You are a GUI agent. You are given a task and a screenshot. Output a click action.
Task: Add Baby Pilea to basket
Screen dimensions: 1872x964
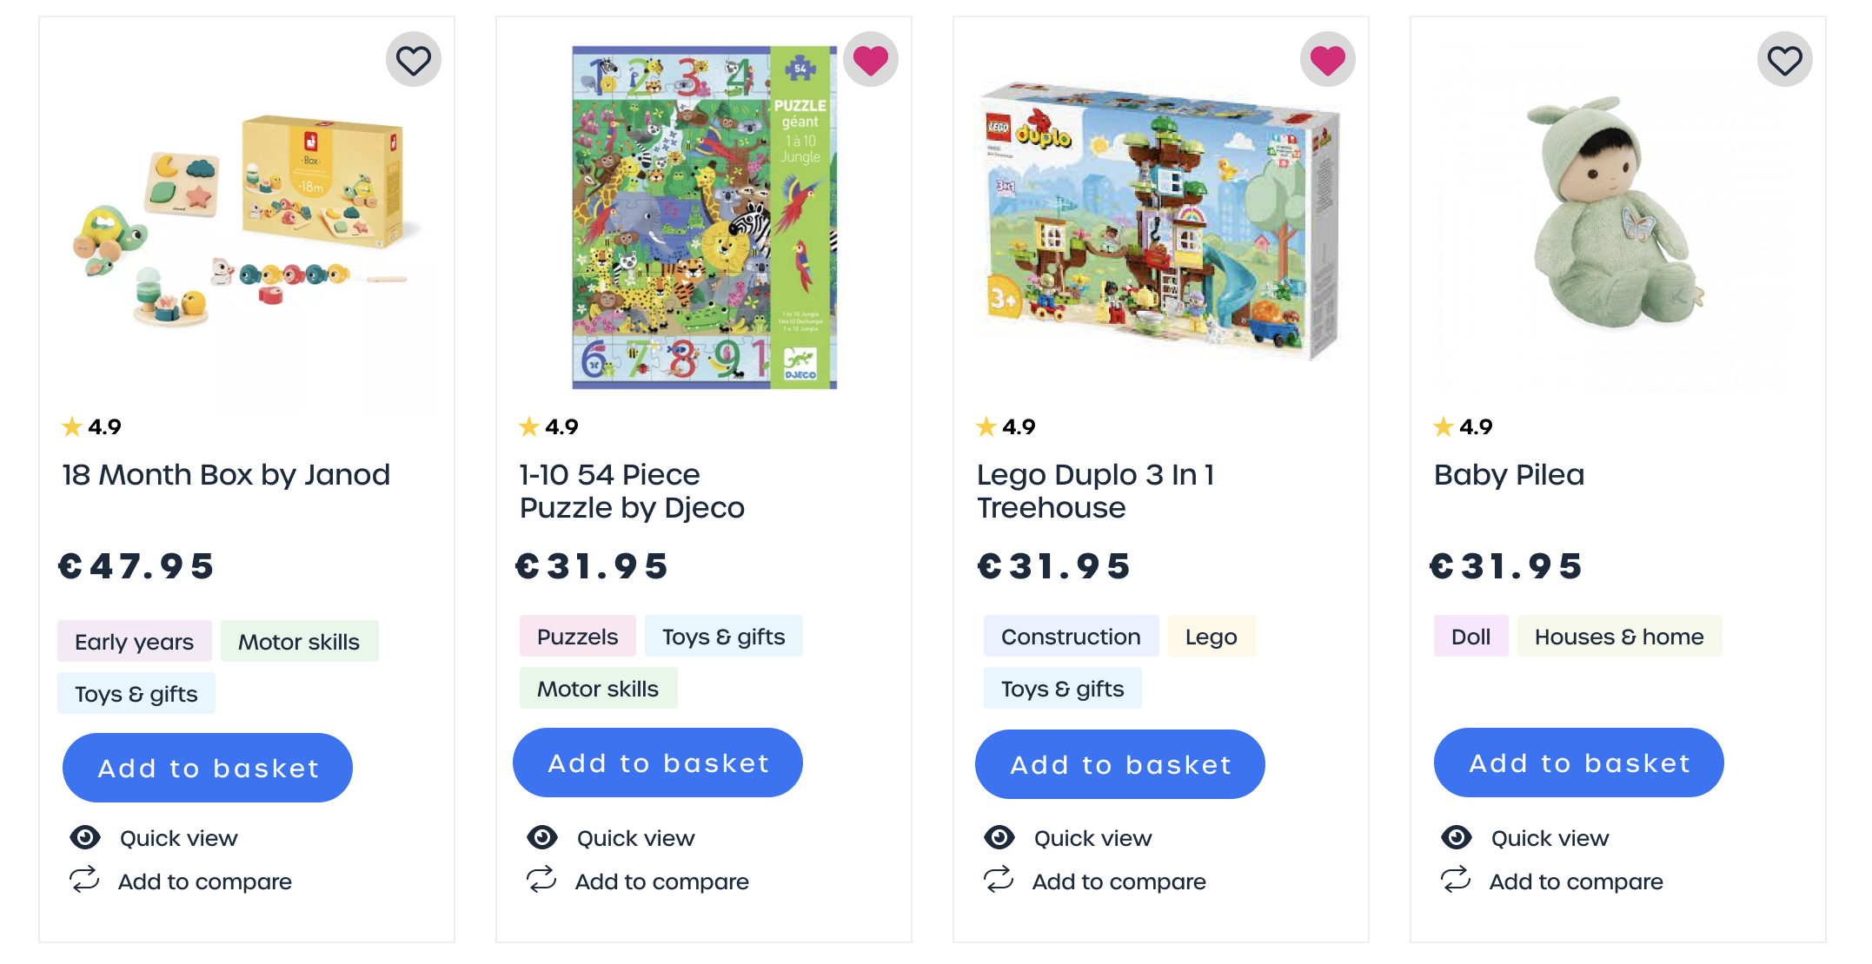tap(1579, 763)
